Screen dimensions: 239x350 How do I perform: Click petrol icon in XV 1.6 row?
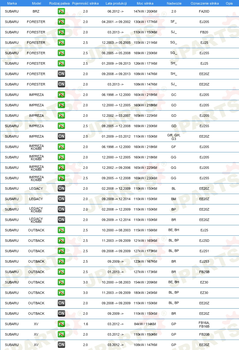click(x=61, y=324)
